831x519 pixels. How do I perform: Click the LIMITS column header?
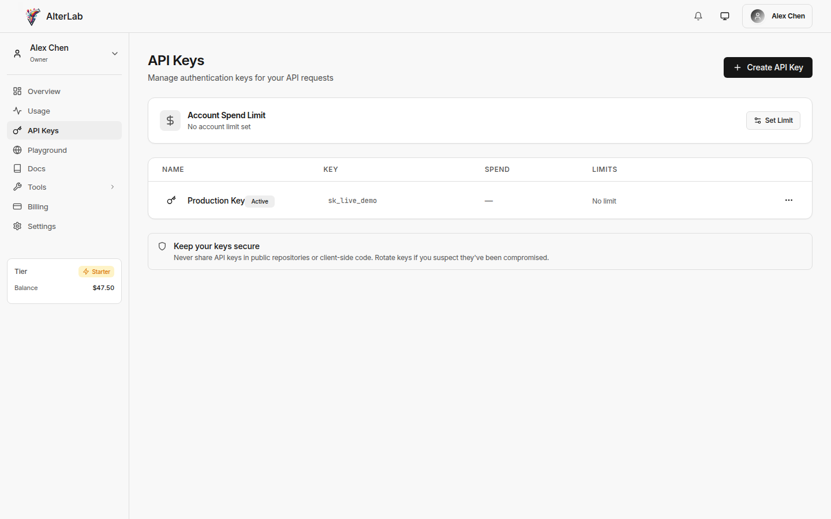pos(605,170)
